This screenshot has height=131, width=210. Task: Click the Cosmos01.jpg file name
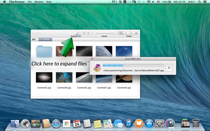[x=84, y=88]
